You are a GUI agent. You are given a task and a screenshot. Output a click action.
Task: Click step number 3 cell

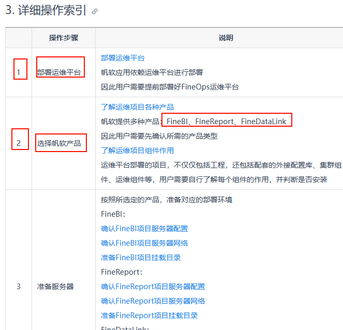[19, 287]
